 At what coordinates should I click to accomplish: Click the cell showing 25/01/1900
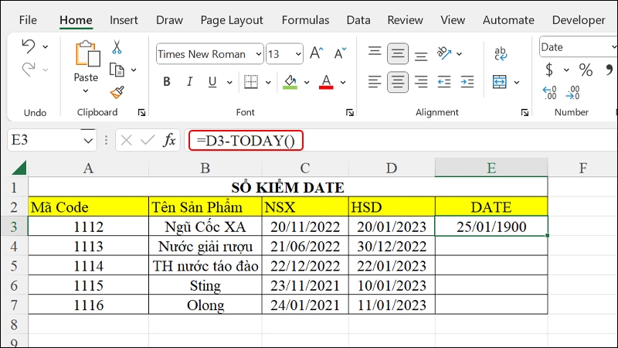click(x=491, y=227)
